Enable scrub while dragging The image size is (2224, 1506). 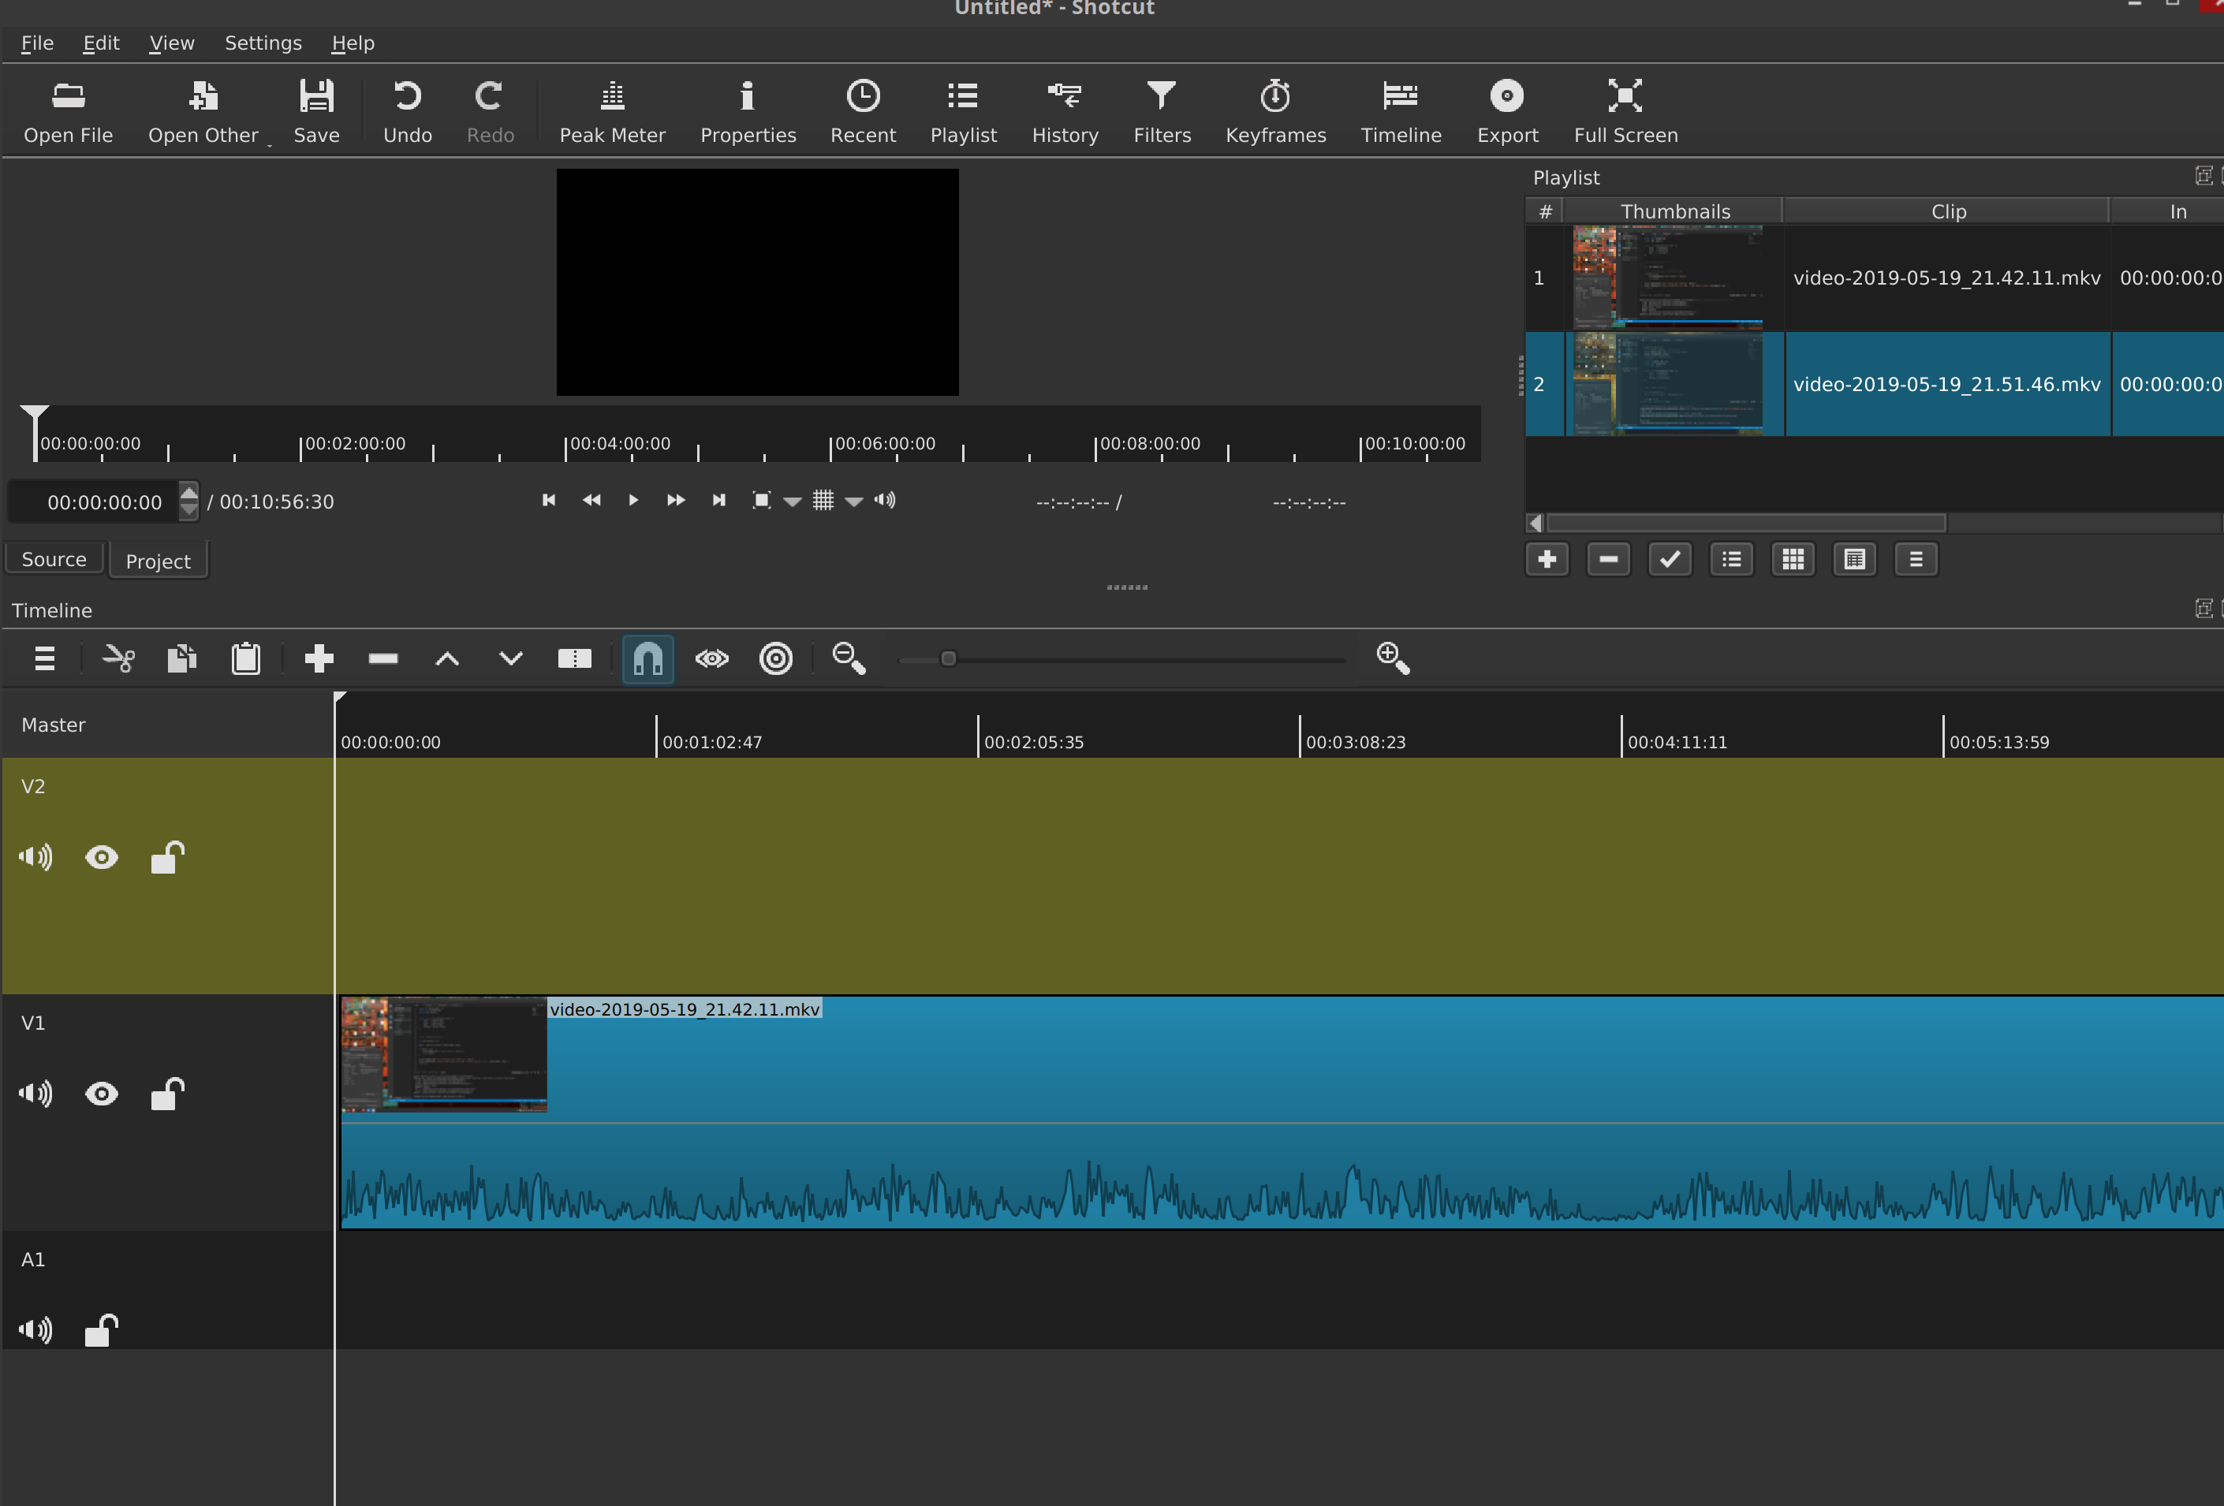[711, 658]
